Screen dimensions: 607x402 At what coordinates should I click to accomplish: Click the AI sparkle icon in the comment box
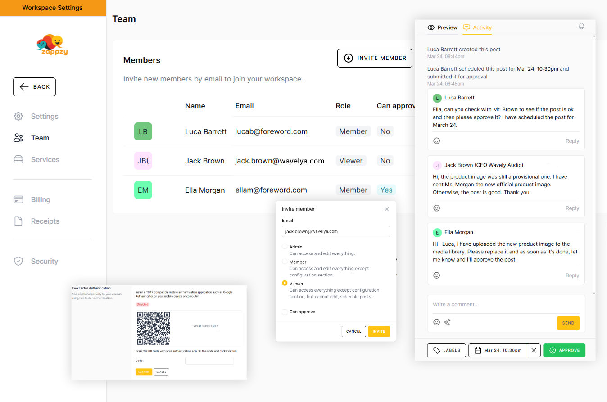click(x=447, y=322)
